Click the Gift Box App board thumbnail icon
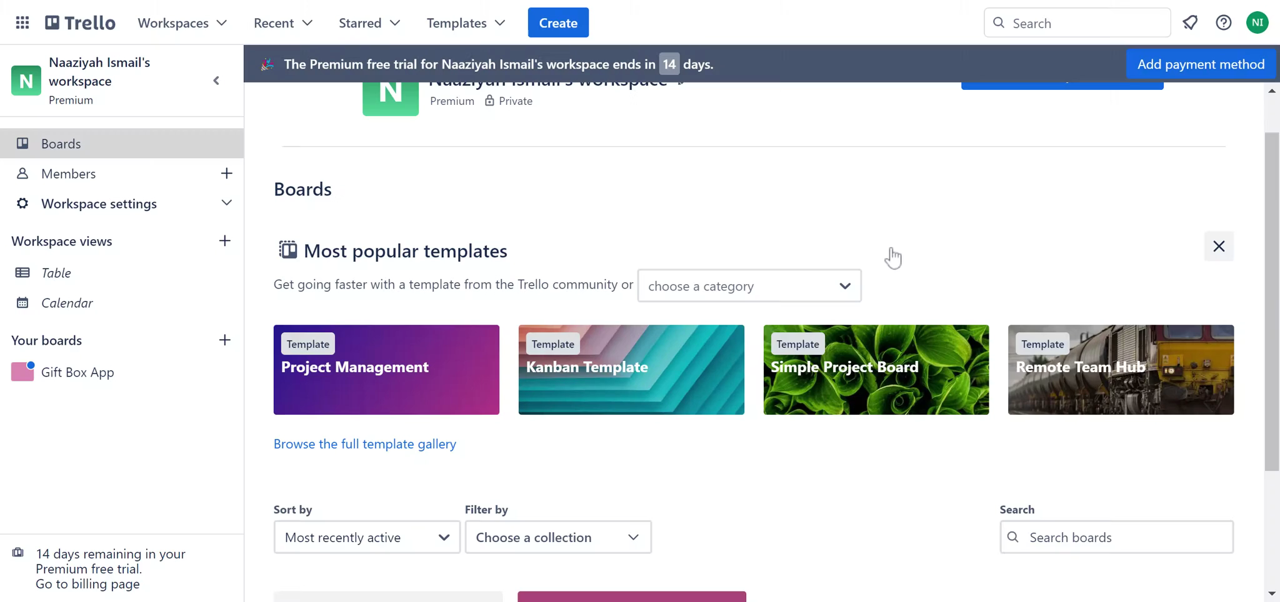This screenshot has width=1280, height=602. pos(22,372)
